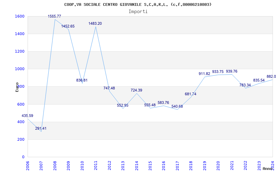Select the Euro y-axis title
Viewport: 276px width, 172px height.
[17, 87]
